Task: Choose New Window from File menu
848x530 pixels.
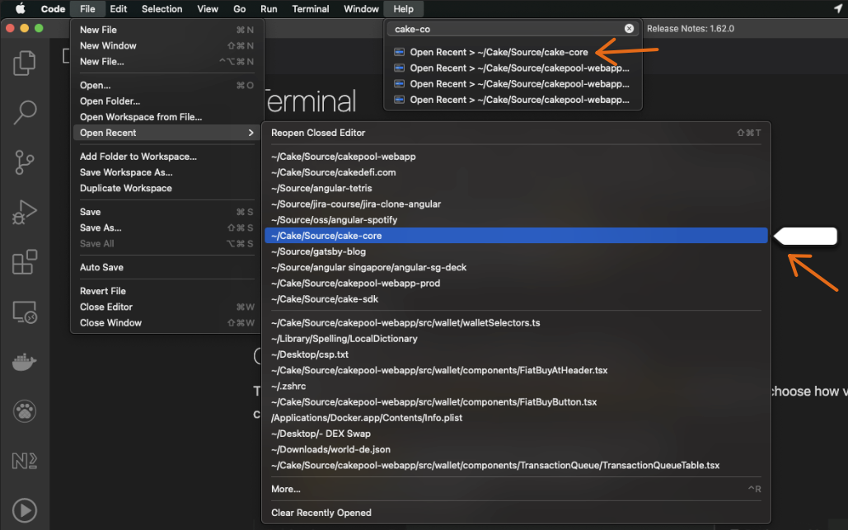Action: (166, 45)
